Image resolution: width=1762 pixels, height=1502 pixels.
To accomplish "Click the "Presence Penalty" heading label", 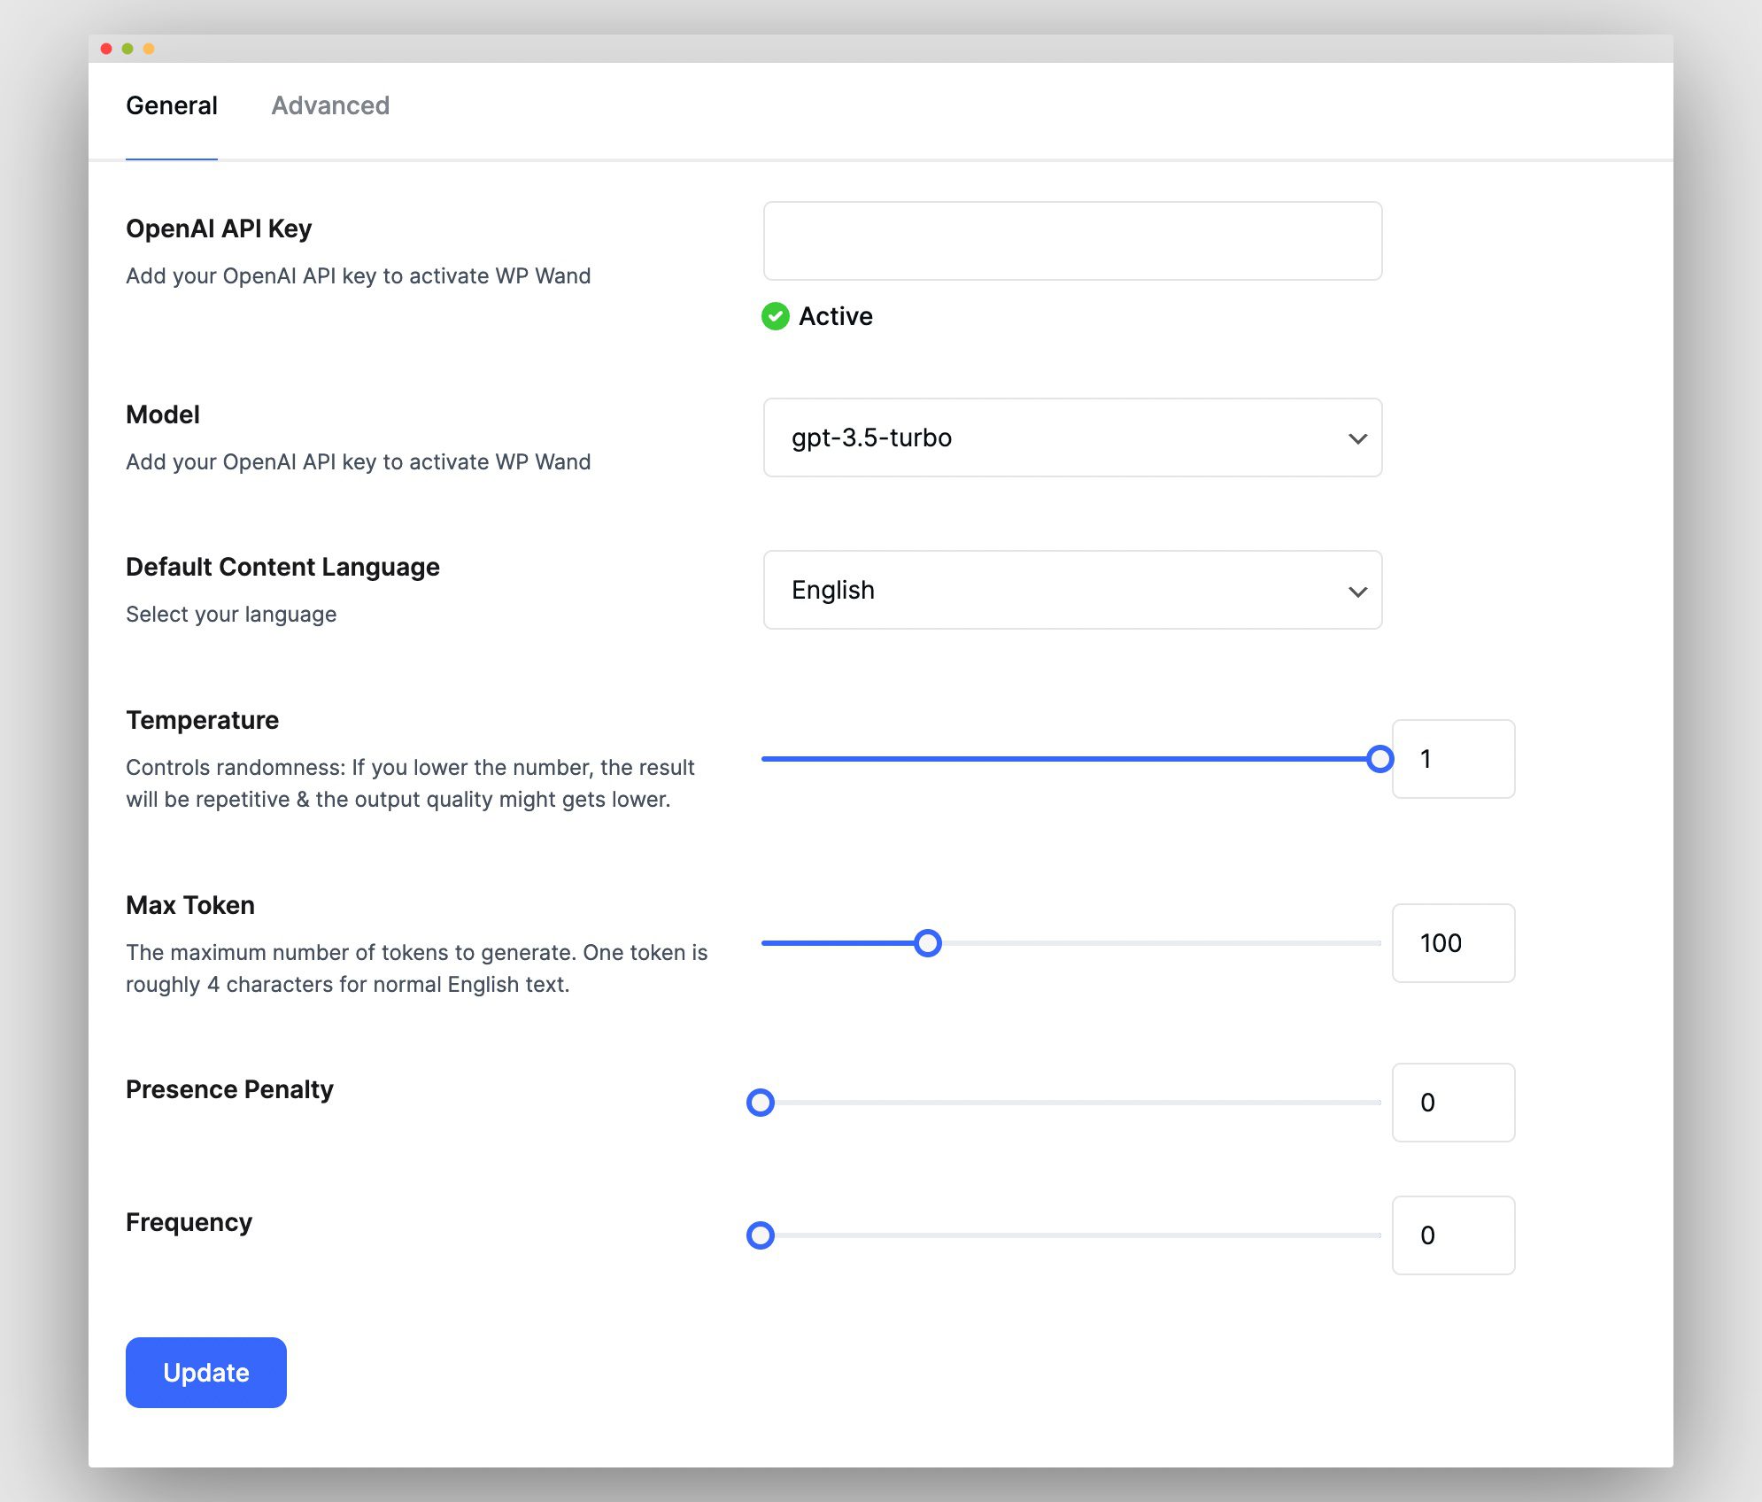I will pyautogui.click(x=229, y=1089).
